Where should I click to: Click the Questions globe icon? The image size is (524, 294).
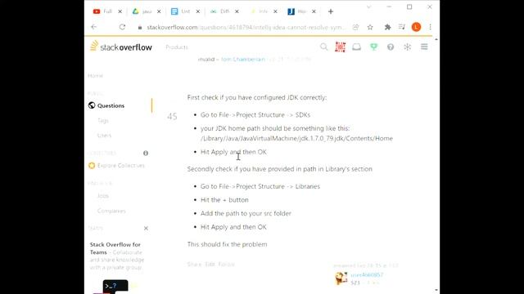(x=92, y=105)
